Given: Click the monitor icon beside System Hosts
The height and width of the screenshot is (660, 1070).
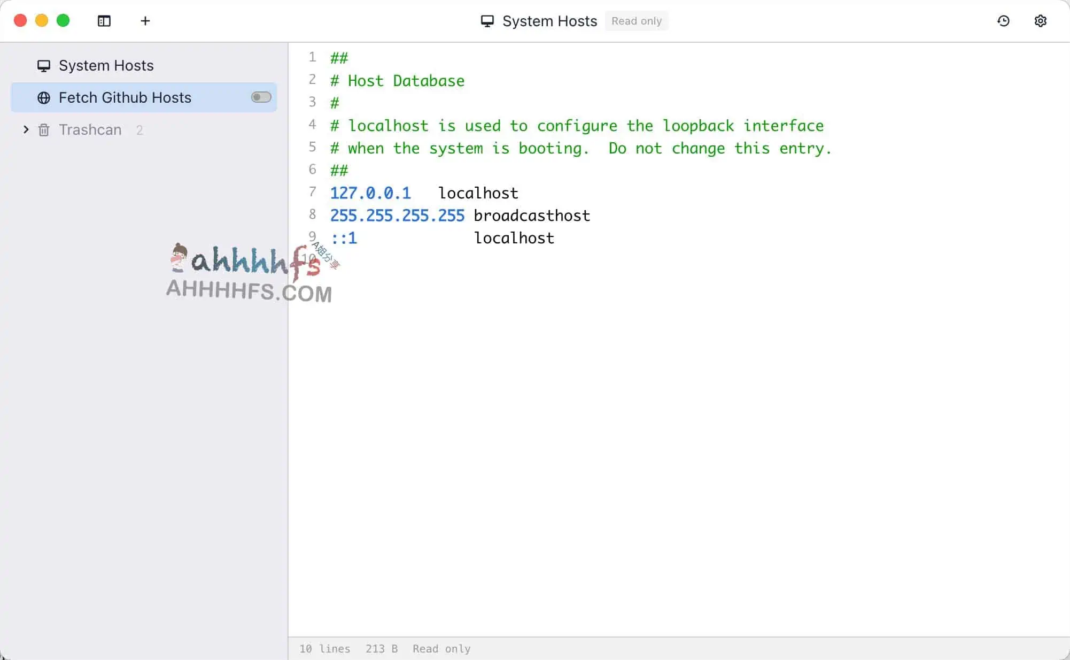Looking at the screenshot, I should (44, 65).
